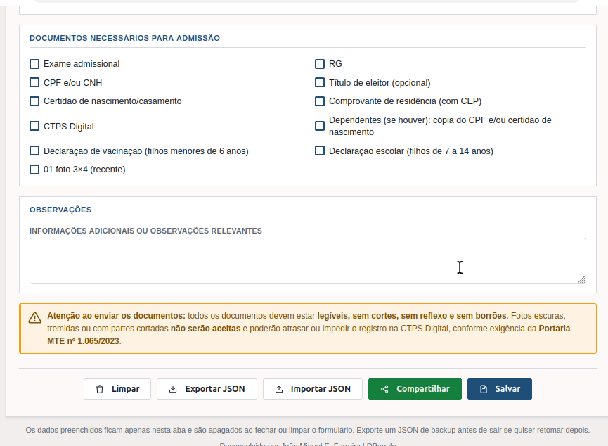
Task: Click the download icon on Exportar JSON
Action: click(x=173, y=389)
